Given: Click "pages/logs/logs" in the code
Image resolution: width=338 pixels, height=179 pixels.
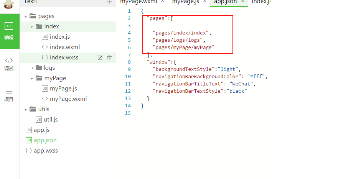Looking at the screenshot, I should [x=178, y=40].
